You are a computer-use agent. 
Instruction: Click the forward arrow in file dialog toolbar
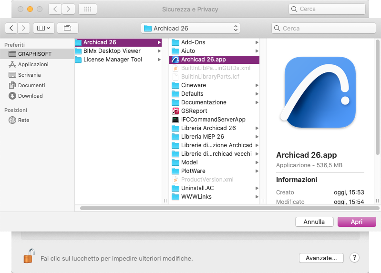pyautogui.click(x=23, y=28)
